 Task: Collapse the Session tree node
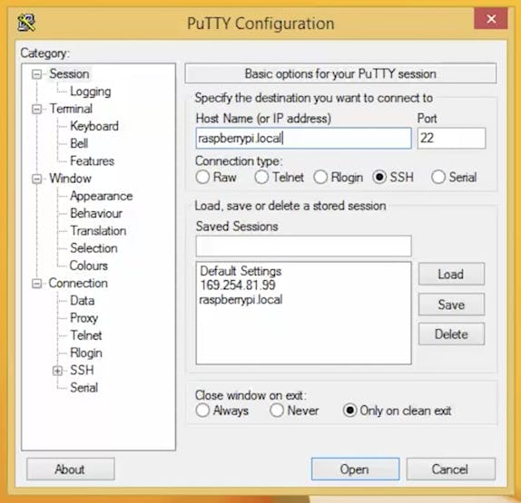[37, 74]
